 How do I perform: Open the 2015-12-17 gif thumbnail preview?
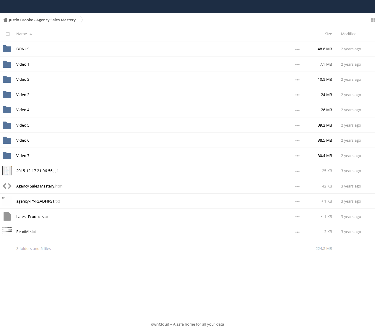[7, 171]
